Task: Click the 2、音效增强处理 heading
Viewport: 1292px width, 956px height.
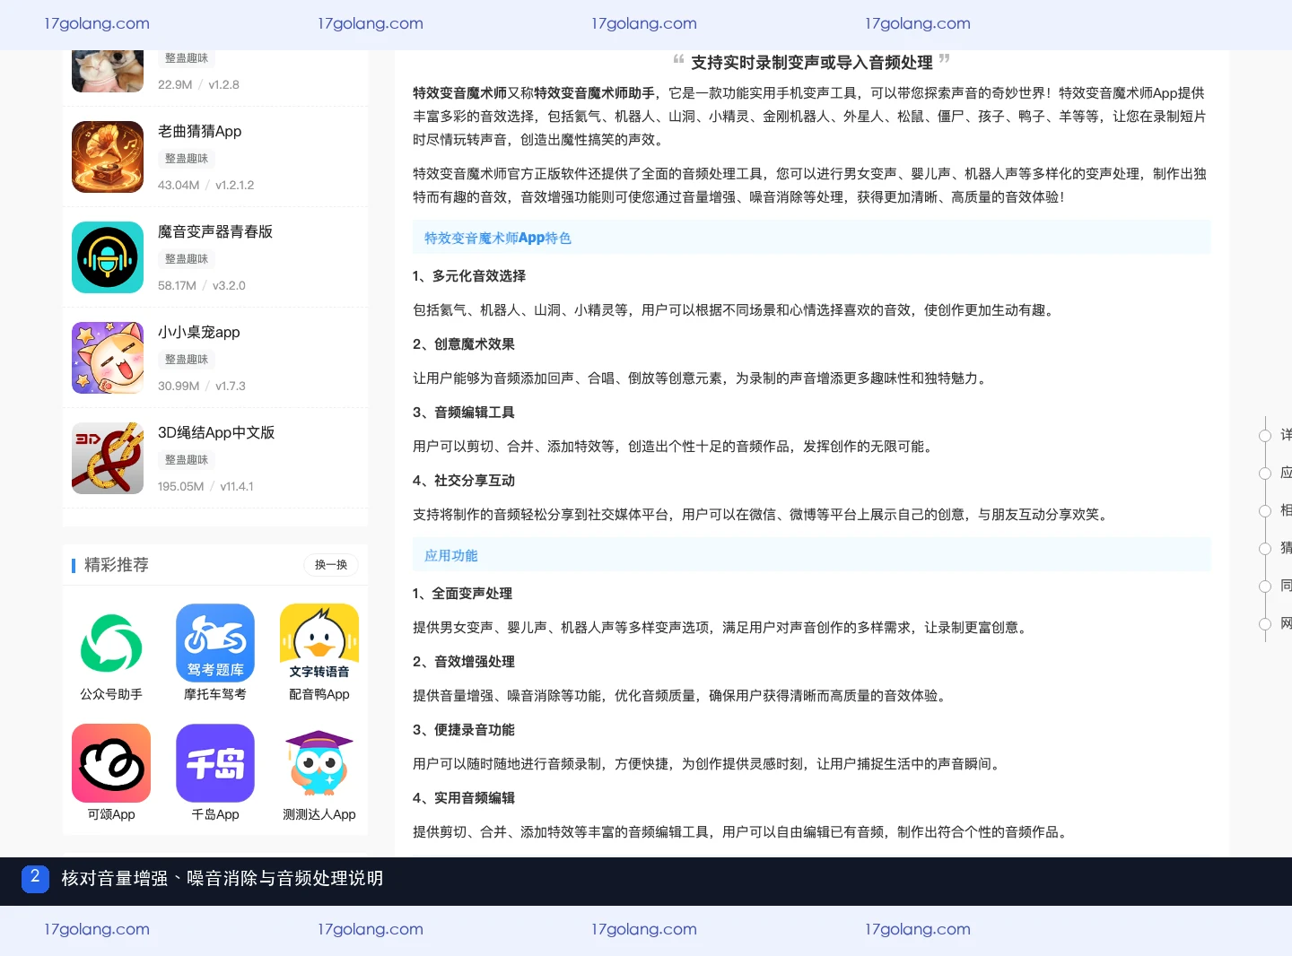Action: coord(464,661)
